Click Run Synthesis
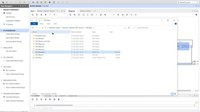 [11, 70]
